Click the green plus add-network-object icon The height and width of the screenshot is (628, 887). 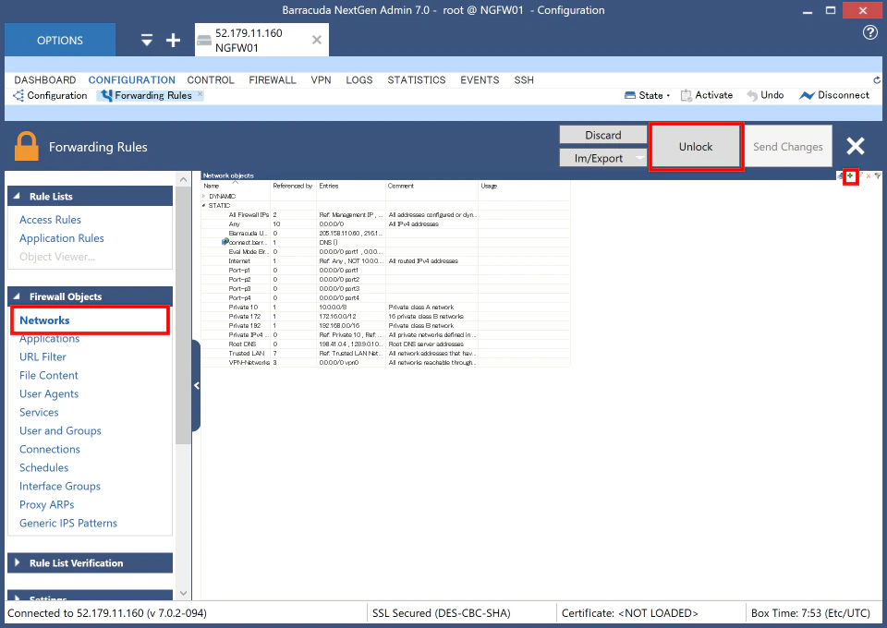point(850,175)
